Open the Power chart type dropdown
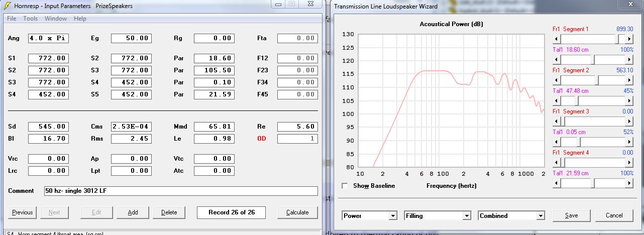 pos(369,216)
